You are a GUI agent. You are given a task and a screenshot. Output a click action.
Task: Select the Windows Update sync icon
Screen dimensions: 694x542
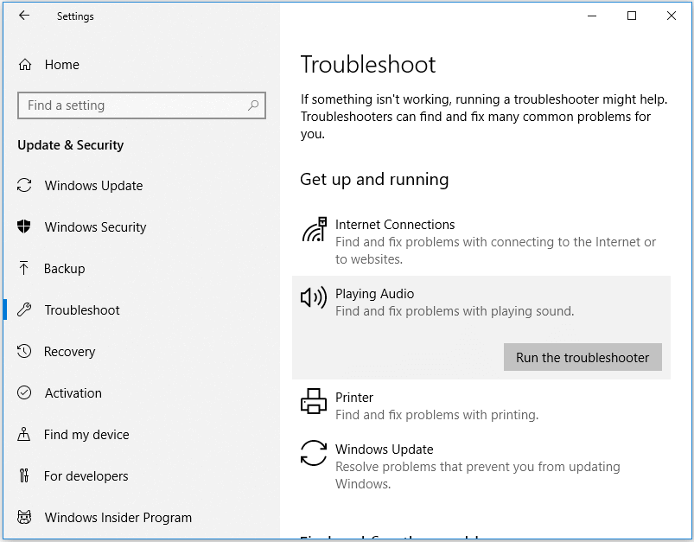point(26,186)
